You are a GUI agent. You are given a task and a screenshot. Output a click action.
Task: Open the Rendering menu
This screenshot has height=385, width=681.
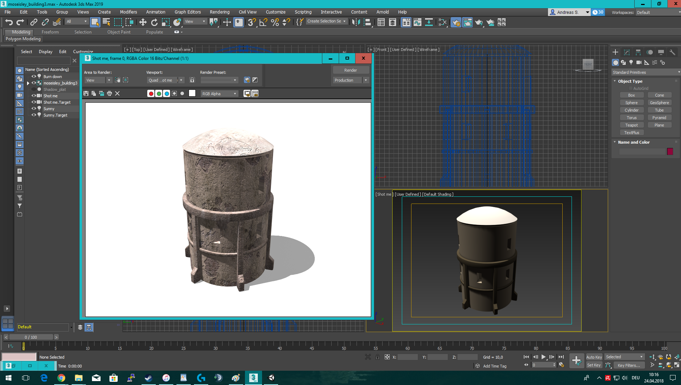point(219,12)
